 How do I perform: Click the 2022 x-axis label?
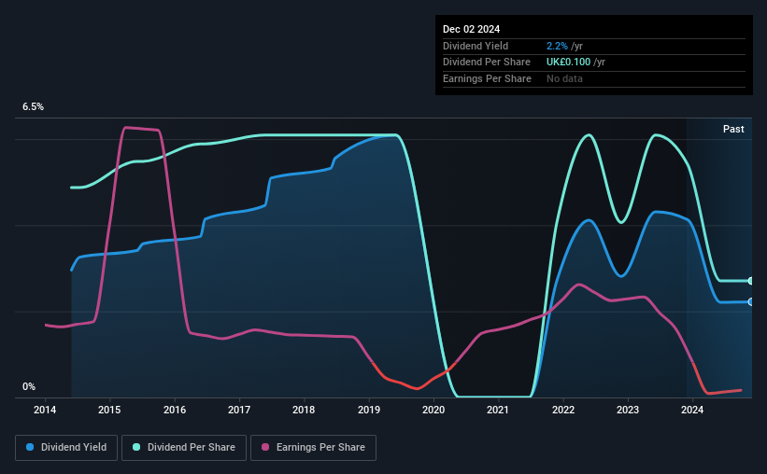coord(563,410)
